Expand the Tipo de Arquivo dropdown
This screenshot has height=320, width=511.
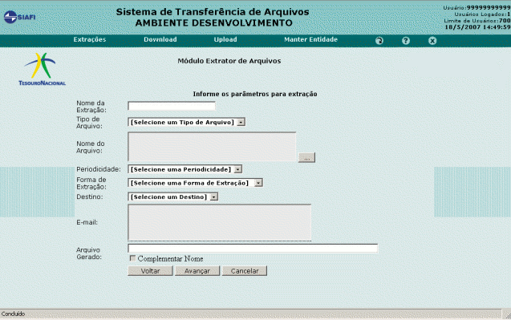point(186,122)
